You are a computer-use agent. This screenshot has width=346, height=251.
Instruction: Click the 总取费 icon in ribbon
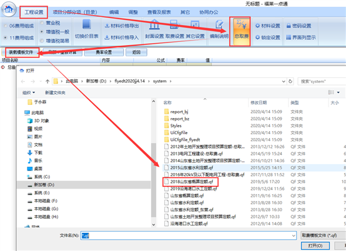pos(241,25)
